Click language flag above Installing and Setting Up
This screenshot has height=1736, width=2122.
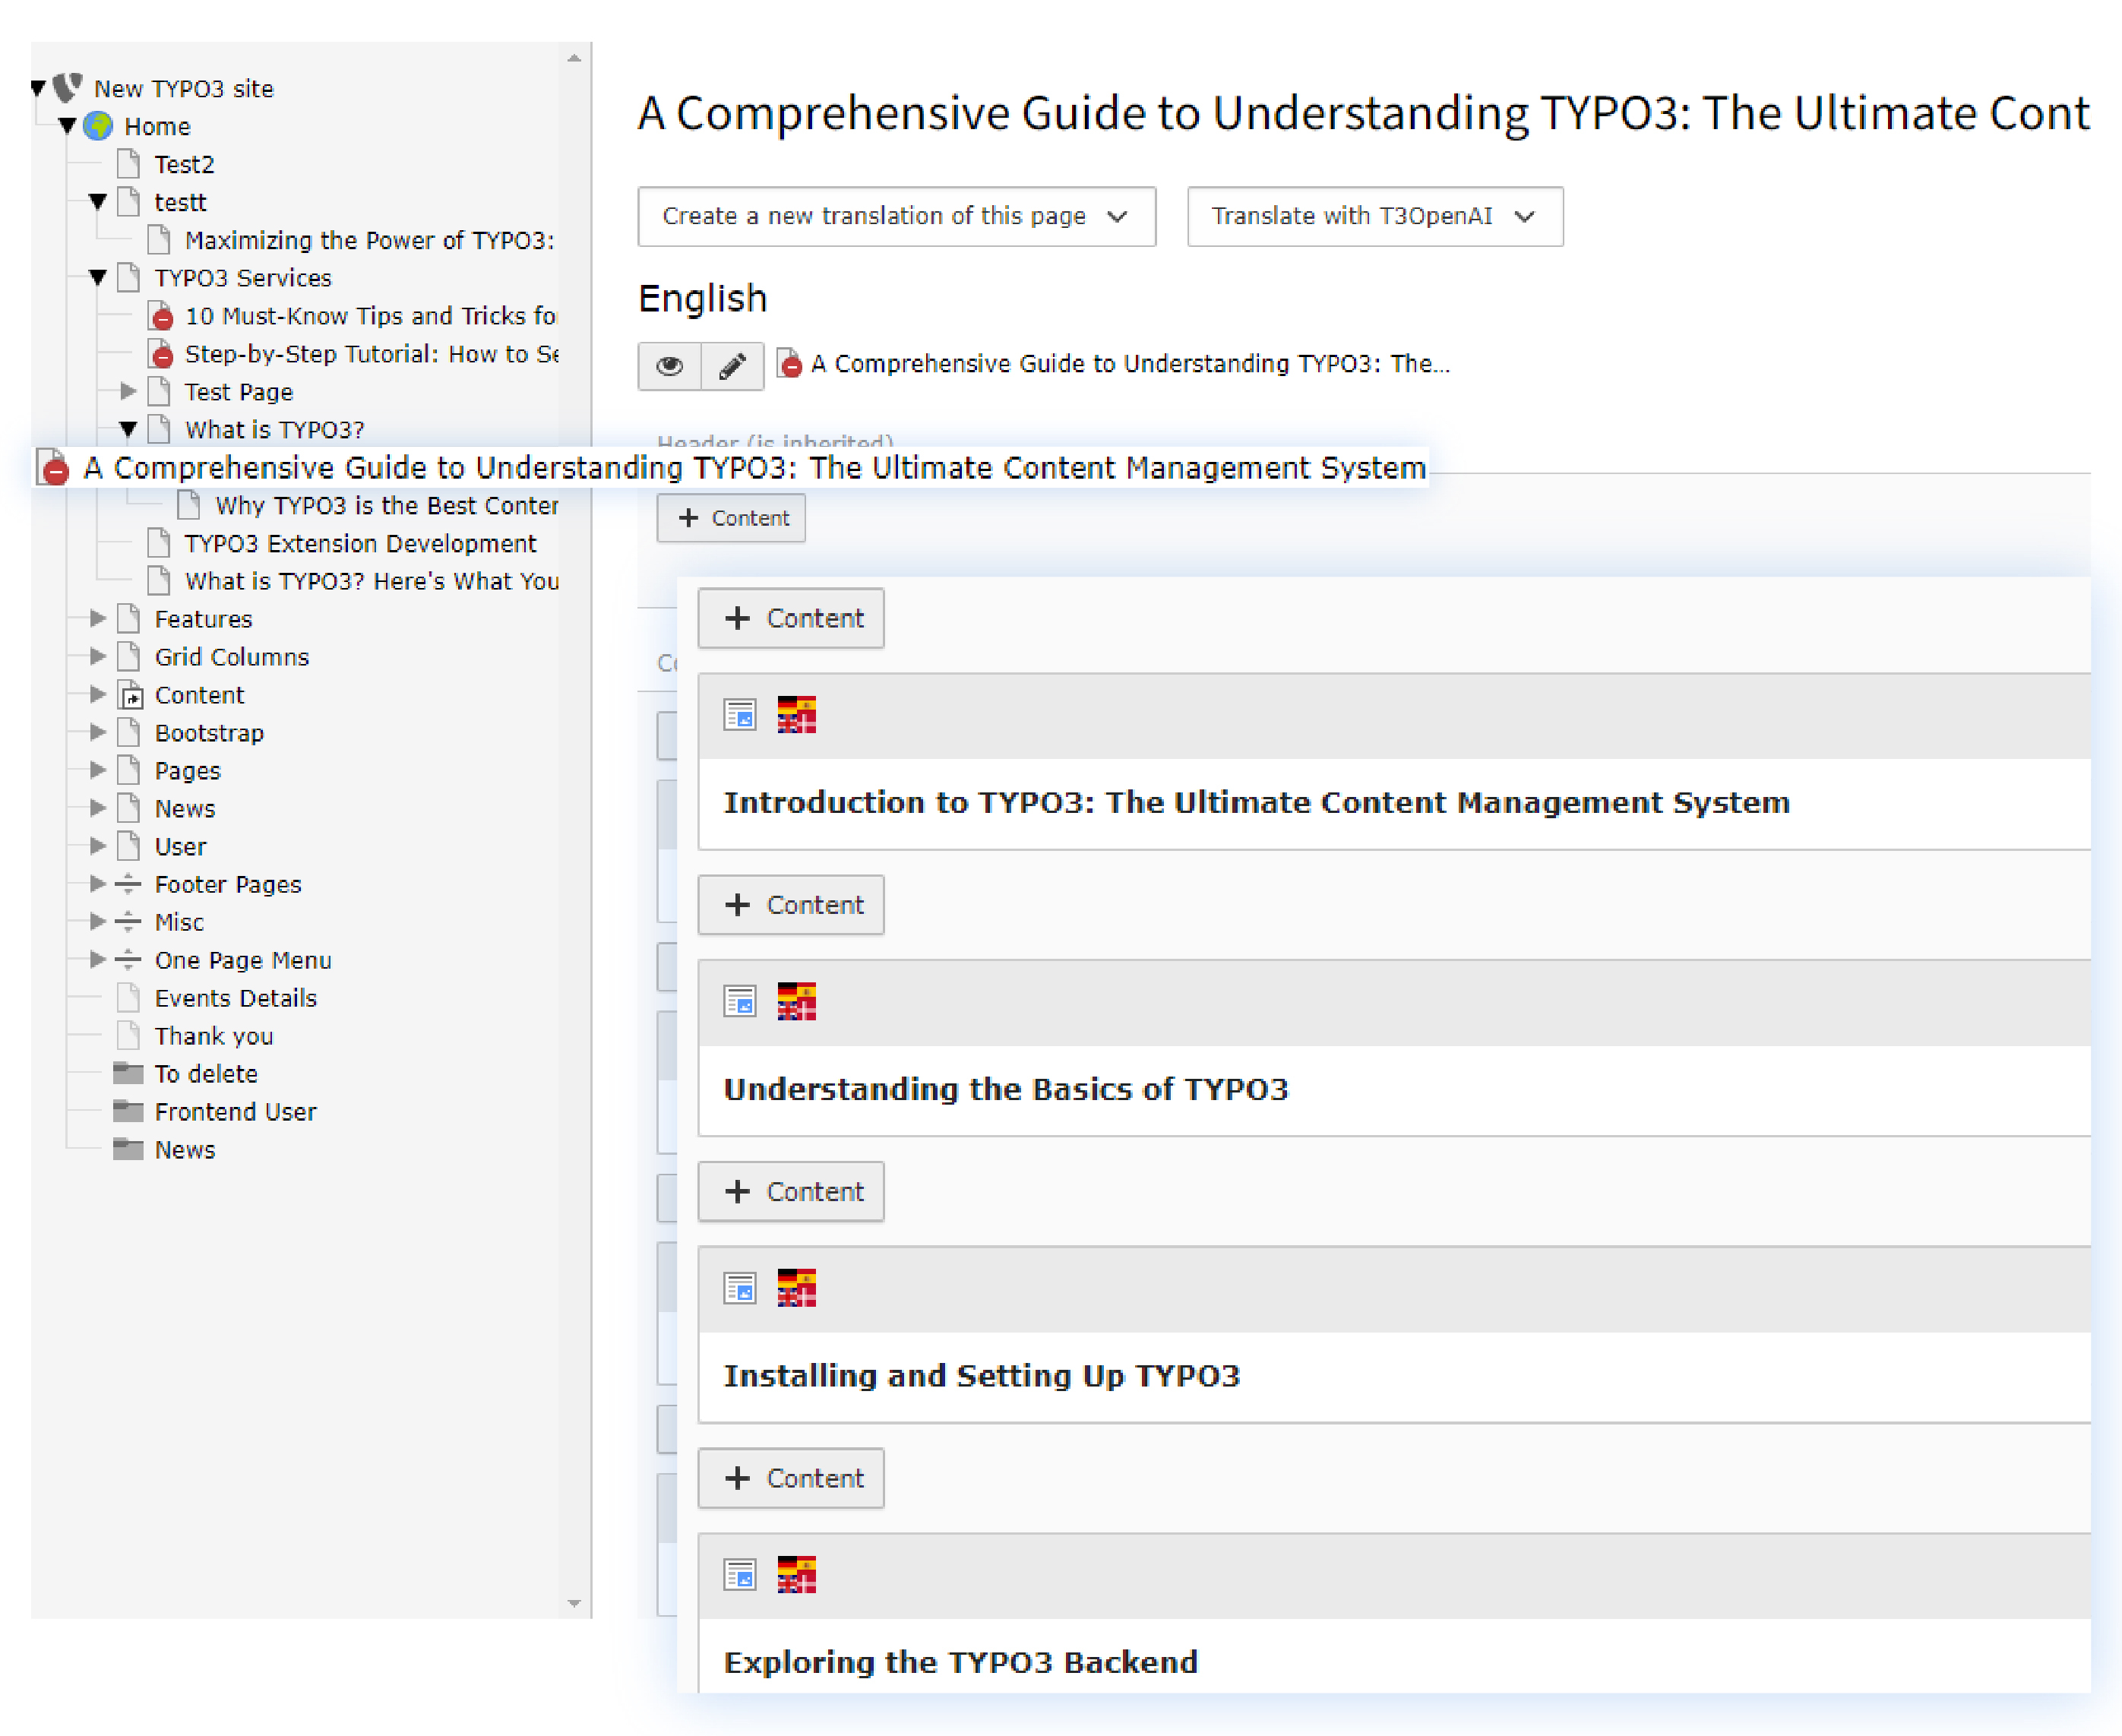pyautogui.click(x=796, y=1288)
